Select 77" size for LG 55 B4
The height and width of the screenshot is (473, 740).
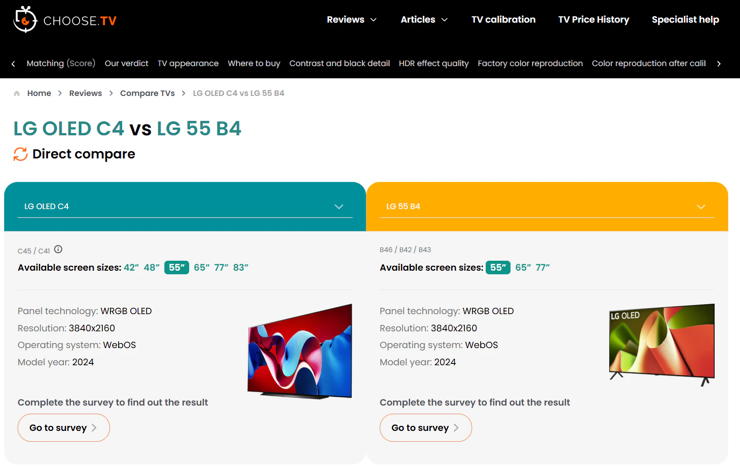point(543,268)
